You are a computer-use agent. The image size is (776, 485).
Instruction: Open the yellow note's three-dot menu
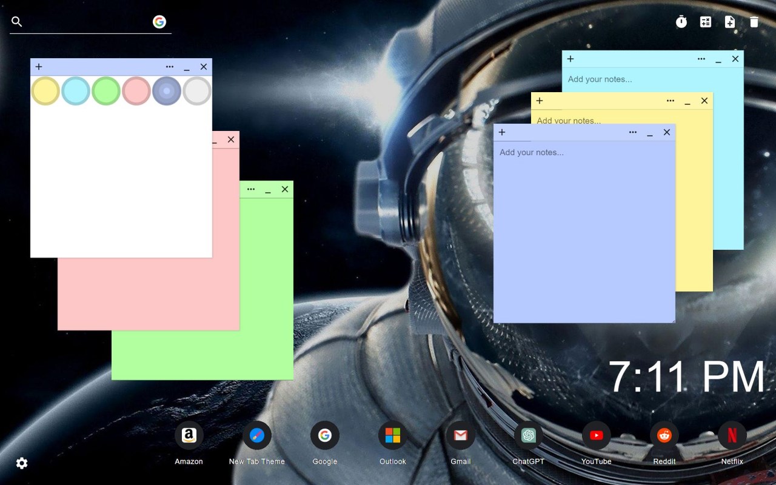tap(671, 101)
